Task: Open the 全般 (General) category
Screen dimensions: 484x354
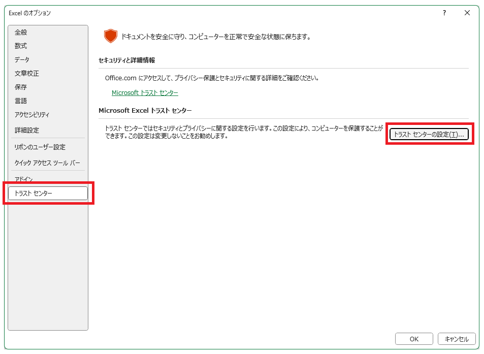Action: (x=21, y=32)
